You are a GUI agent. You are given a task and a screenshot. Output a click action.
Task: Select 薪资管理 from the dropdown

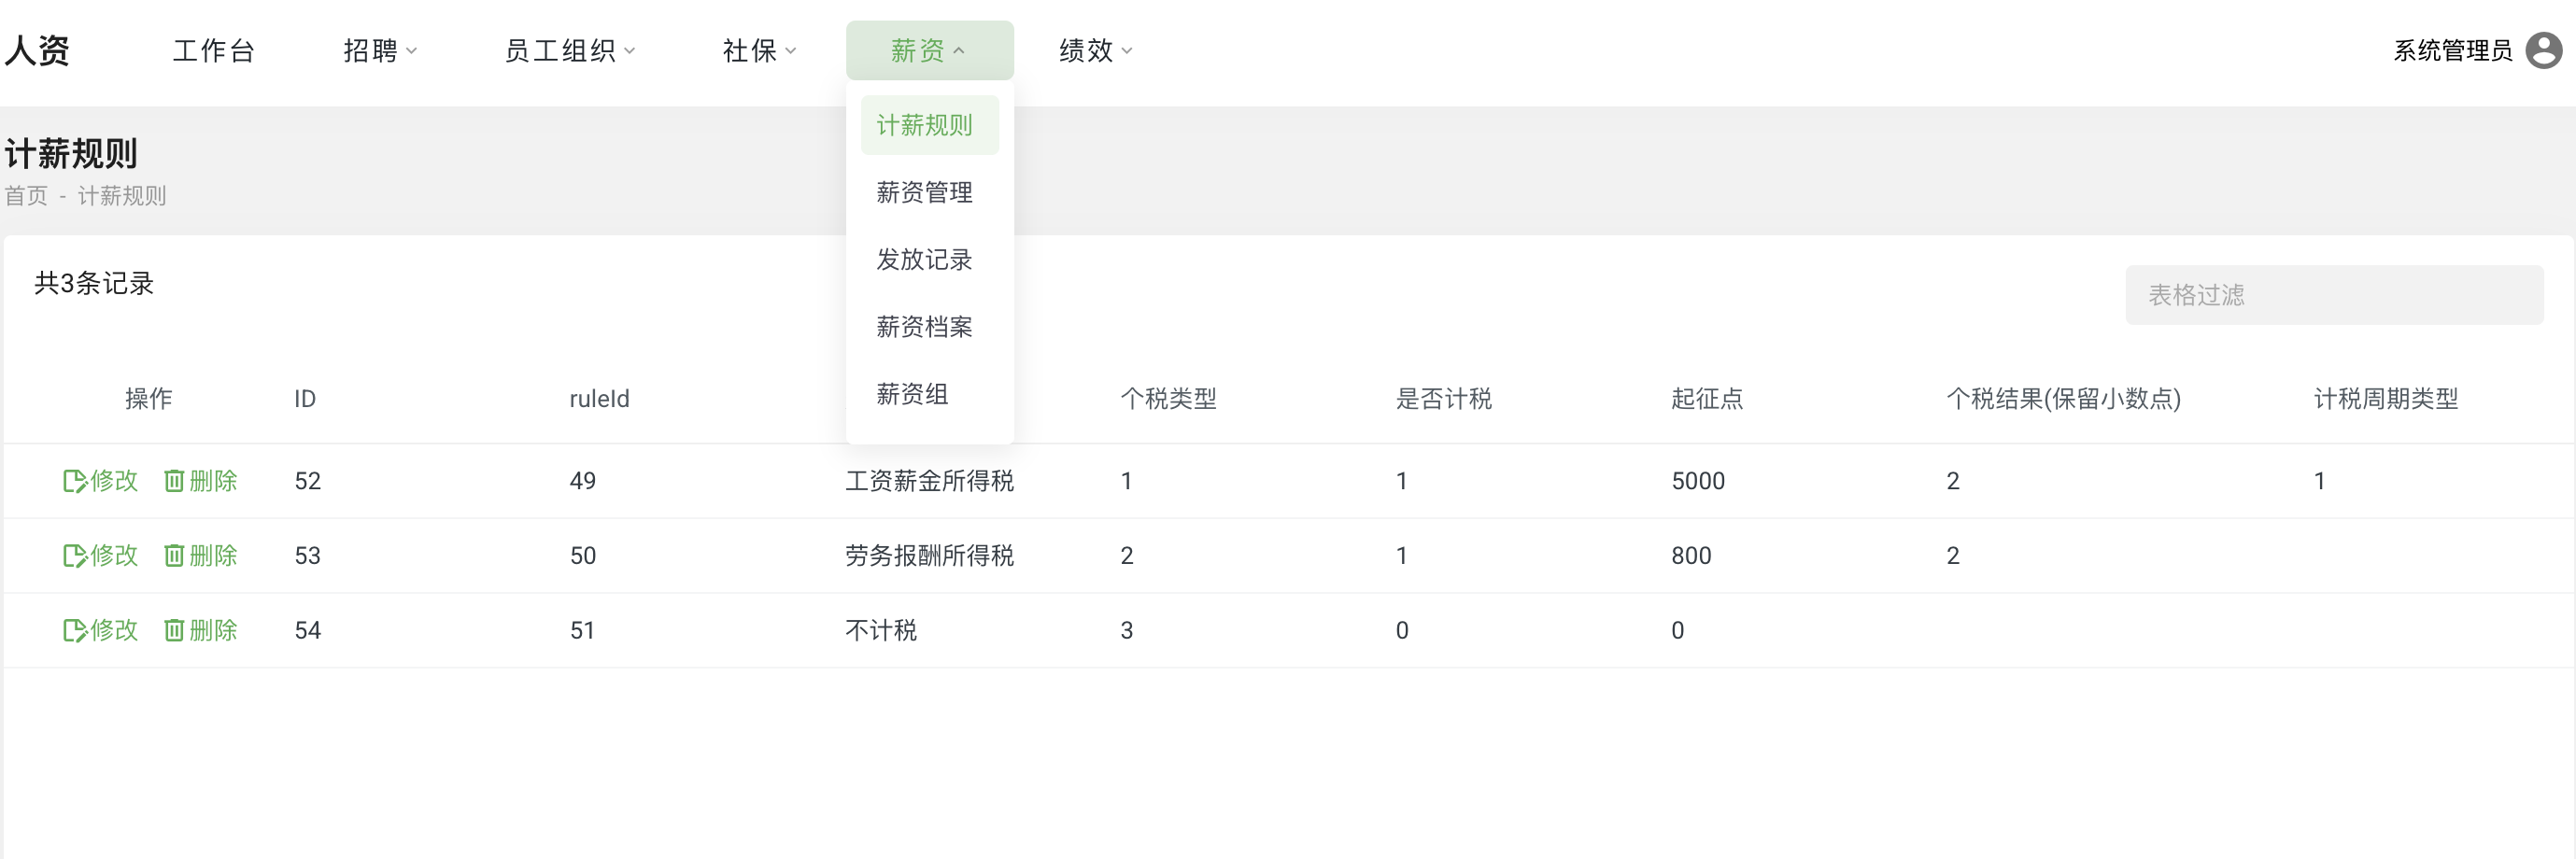(x=924, y=192)
